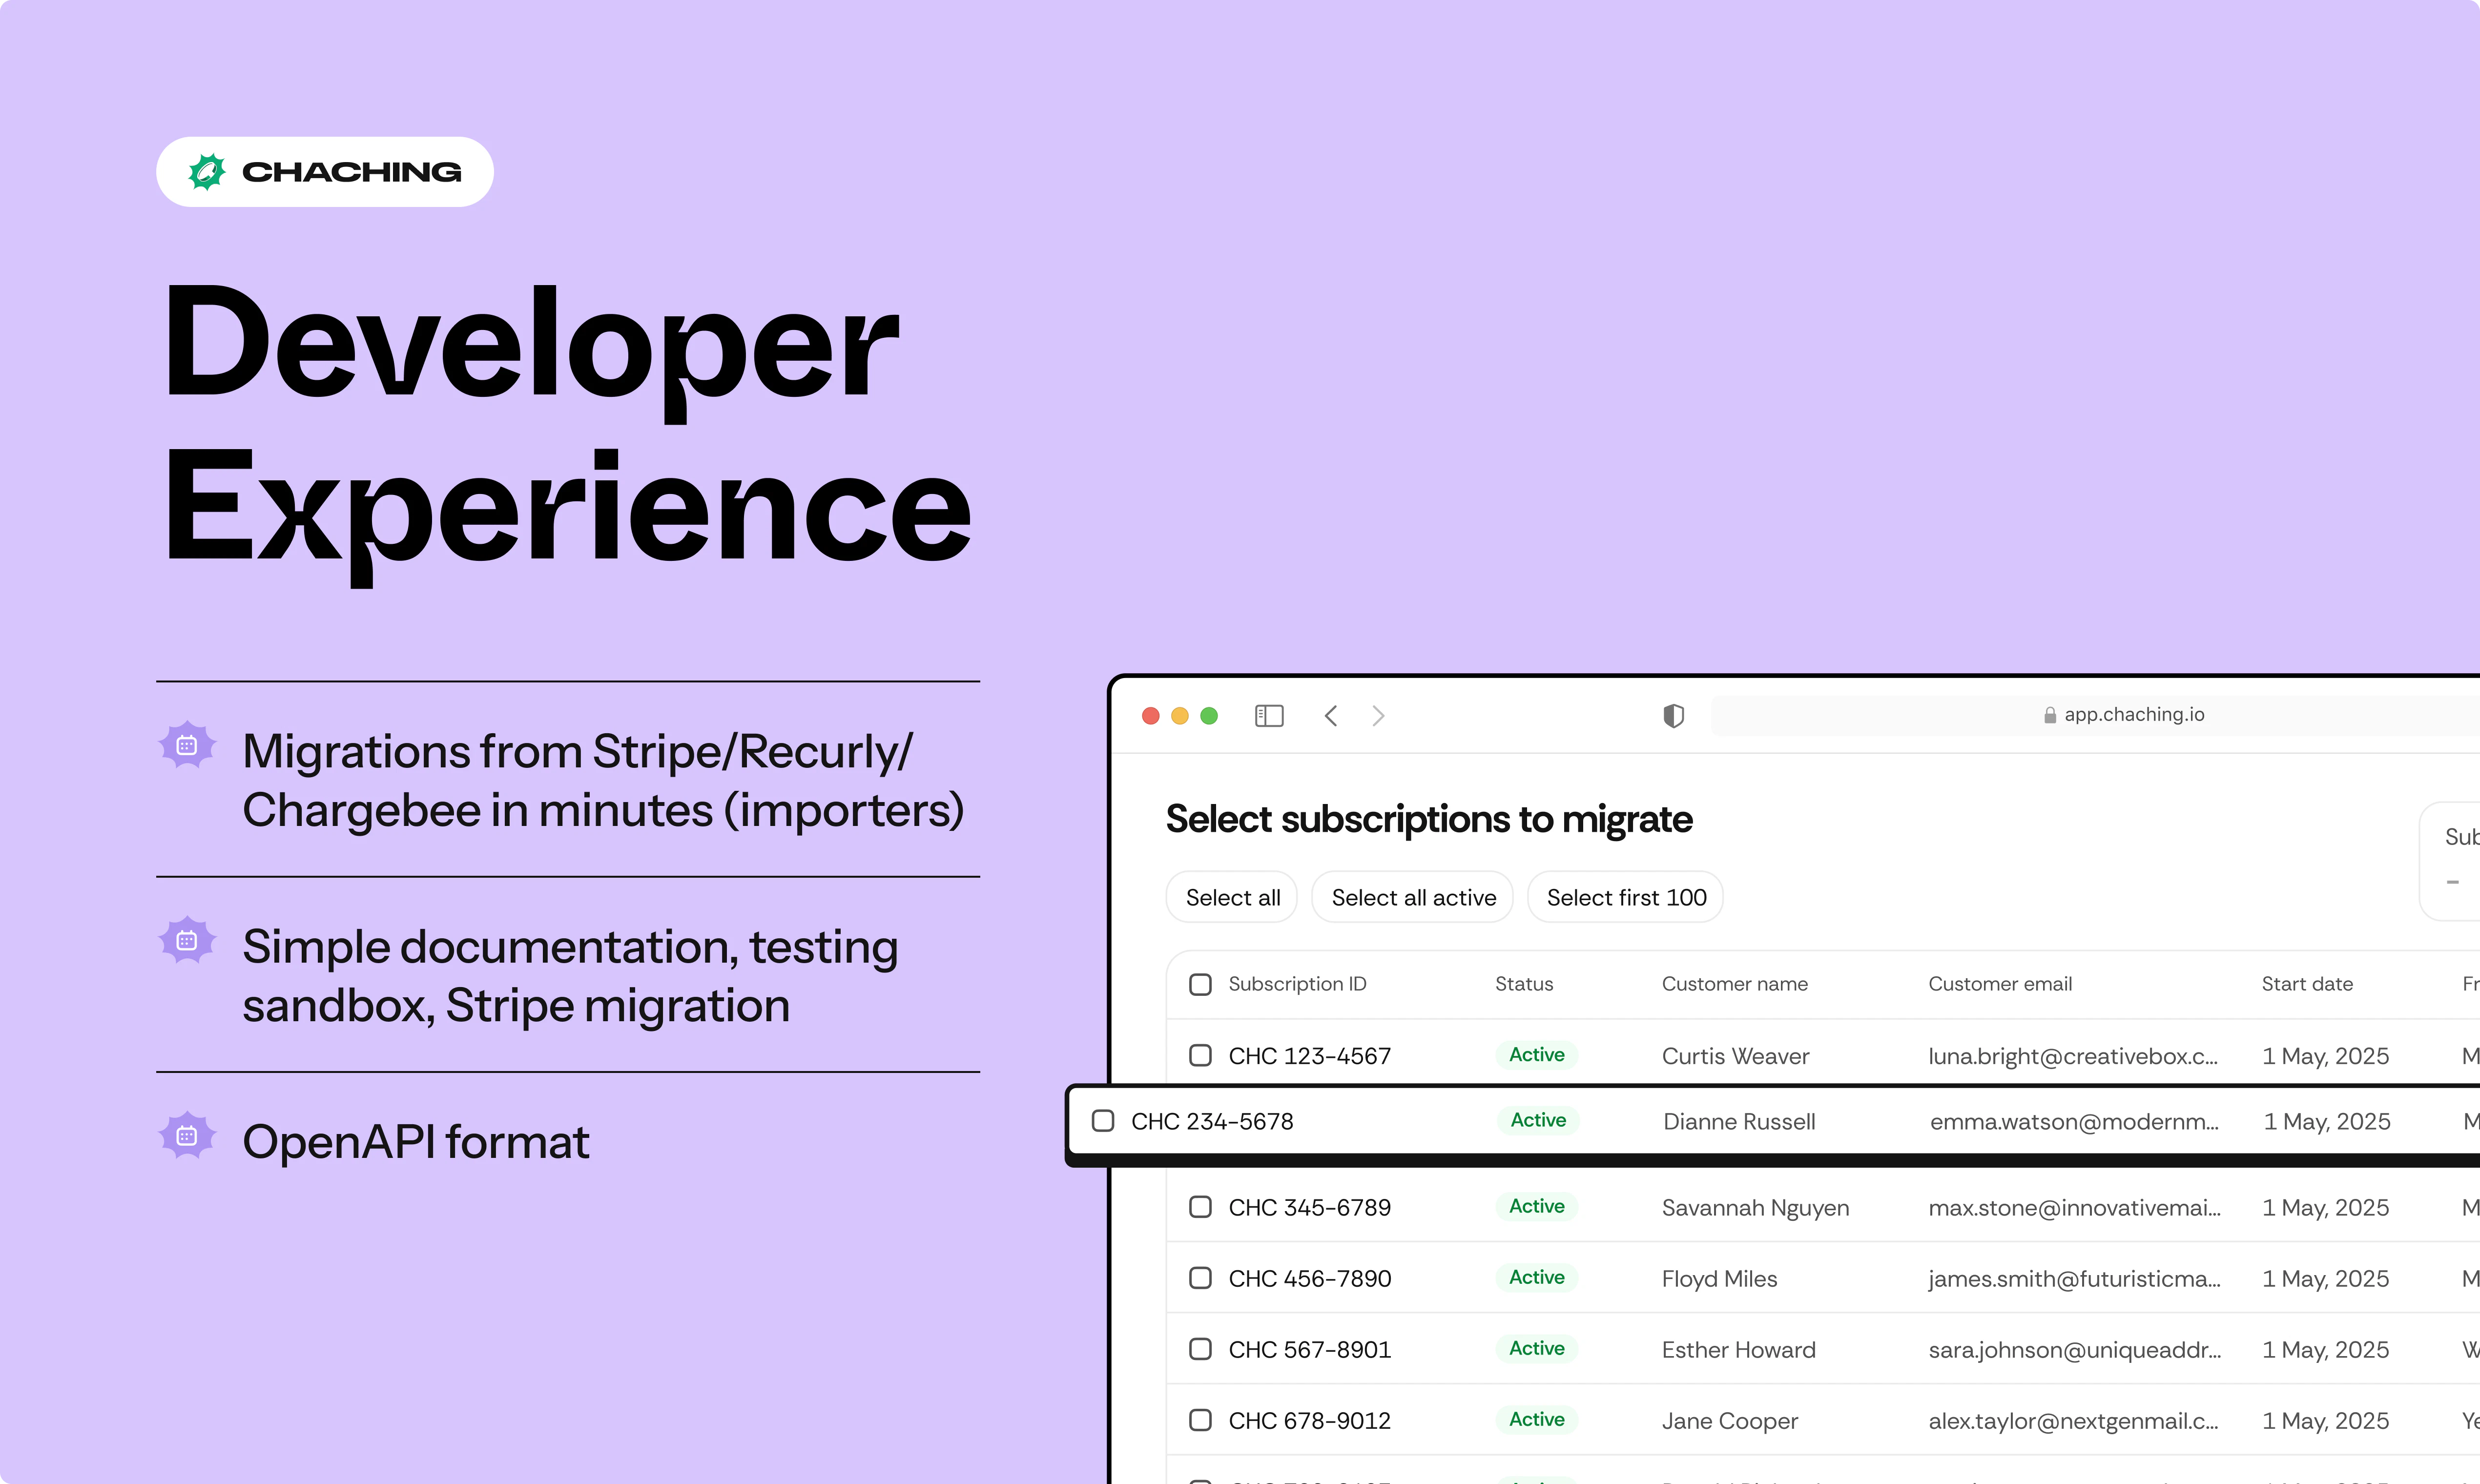Tick the checkbox for CHC 234-5678

[x=1103, y=1121]
